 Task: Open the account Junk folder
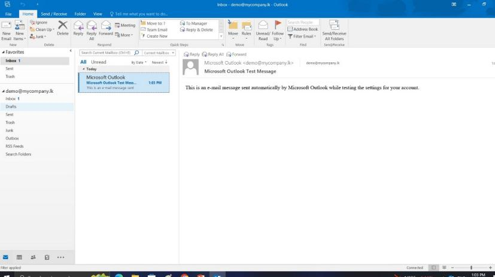37,130
